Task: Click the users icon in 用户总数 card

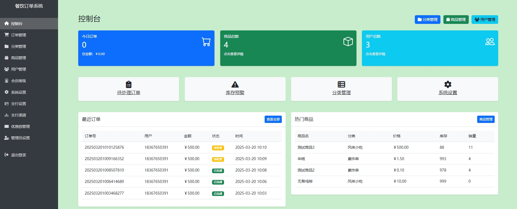Action: (490, 42)
